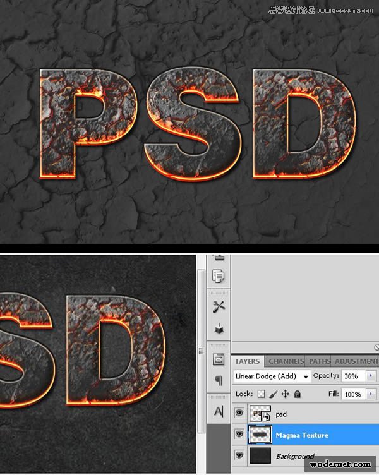Select the Magma Texture layer thumbnail
Screen dimensions: 379x475
point(260,435)
